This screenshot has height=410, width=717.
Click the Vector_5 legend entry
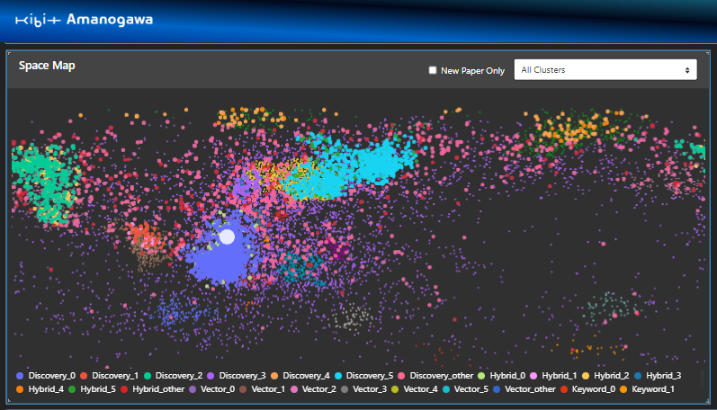[x=465, y=389]
